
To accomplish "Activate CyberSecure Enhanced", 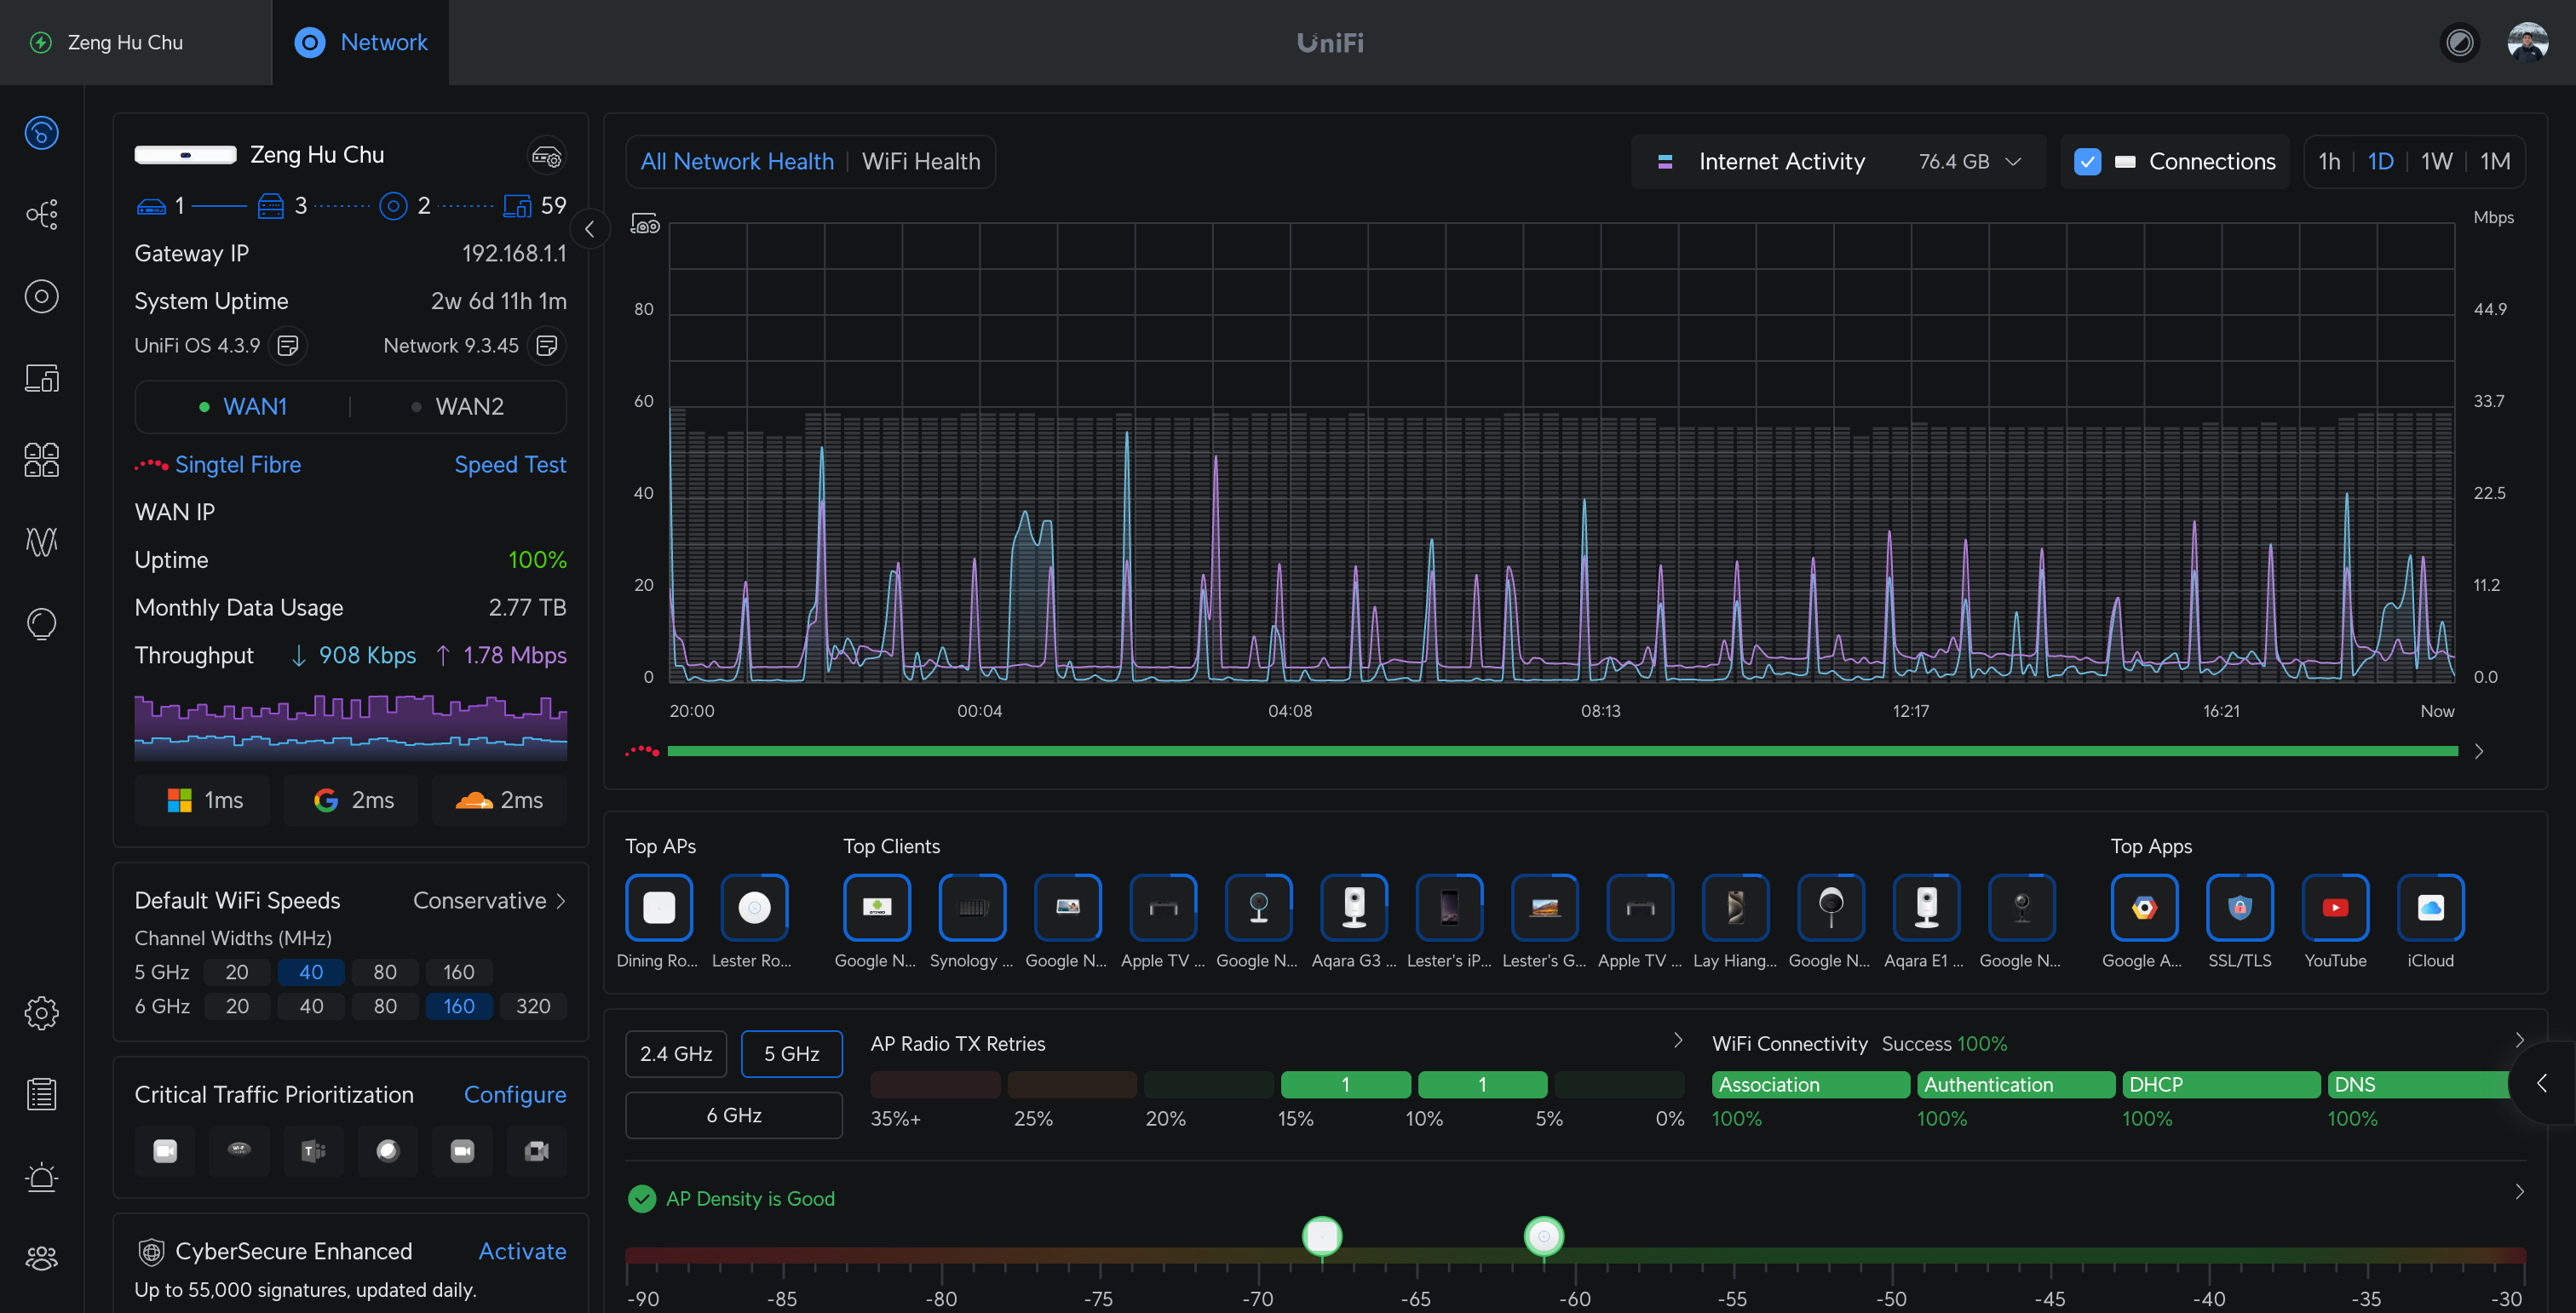I will tap(522, 1252).
